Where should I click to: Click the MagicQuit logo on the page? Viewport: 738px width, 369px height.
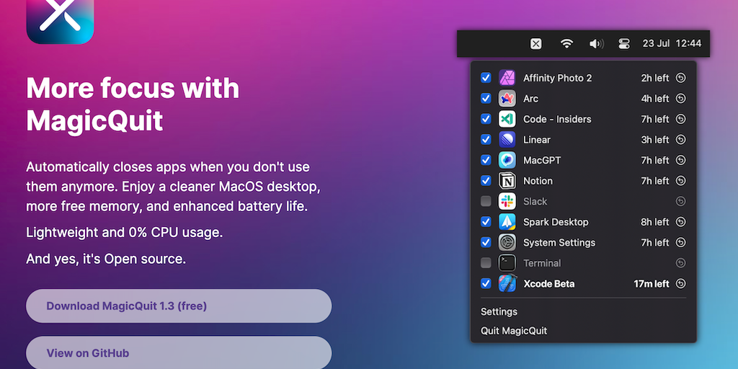coord(61,19)
